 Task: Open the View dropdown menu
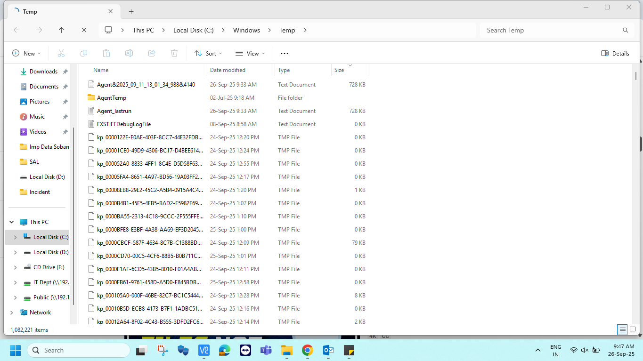250,53
